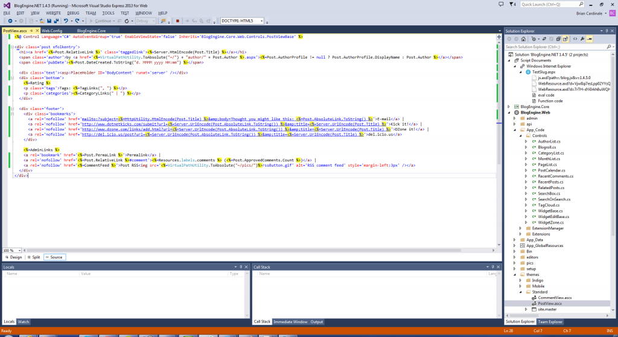Toggle the Preview Selected Items button
Viewport: 618px width, 337px height.
(590, 39)
